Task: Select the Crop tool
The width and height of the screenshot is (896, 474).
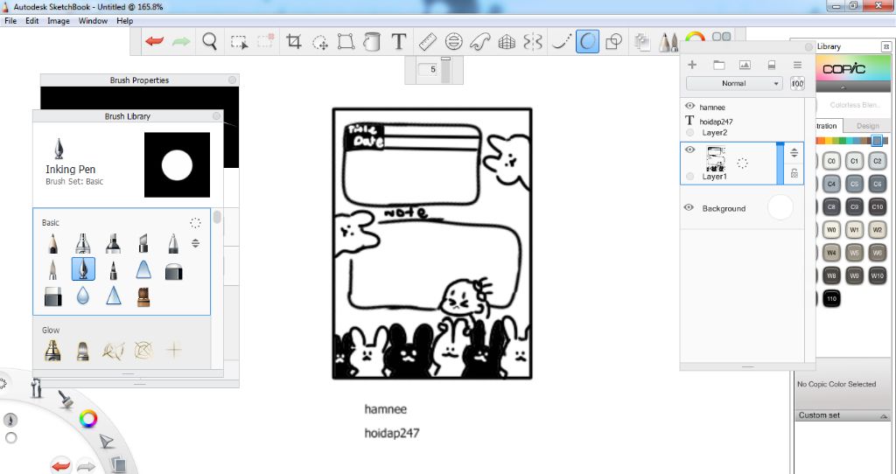Action: 294,42
